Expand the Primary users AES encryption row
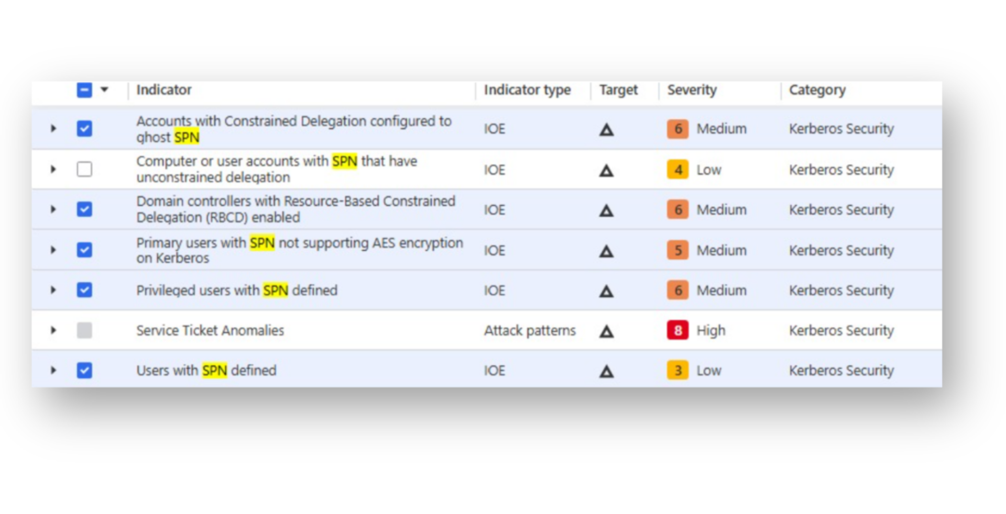1006x514 pixels. [53, 250]
